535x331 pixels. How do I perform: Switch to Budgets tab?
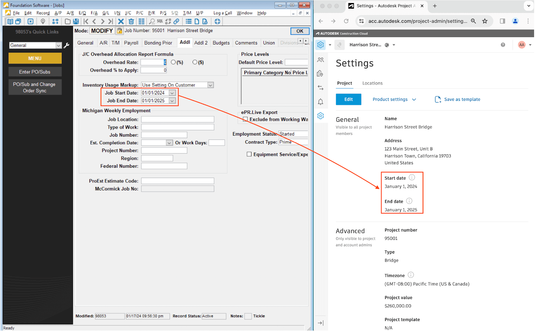pos(221,43)
